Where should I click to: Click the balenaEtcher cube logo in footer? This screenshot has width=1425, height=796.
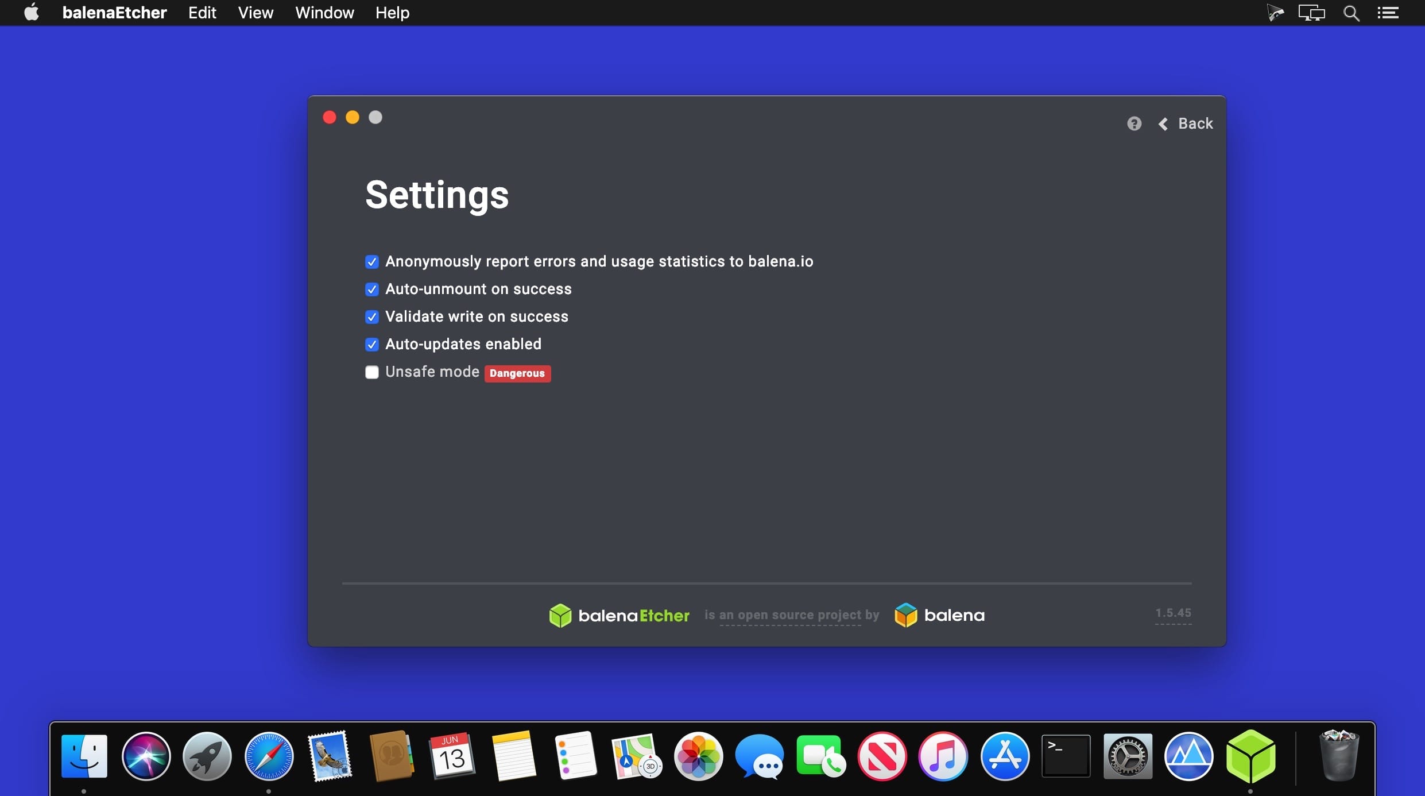pos(560,615)
